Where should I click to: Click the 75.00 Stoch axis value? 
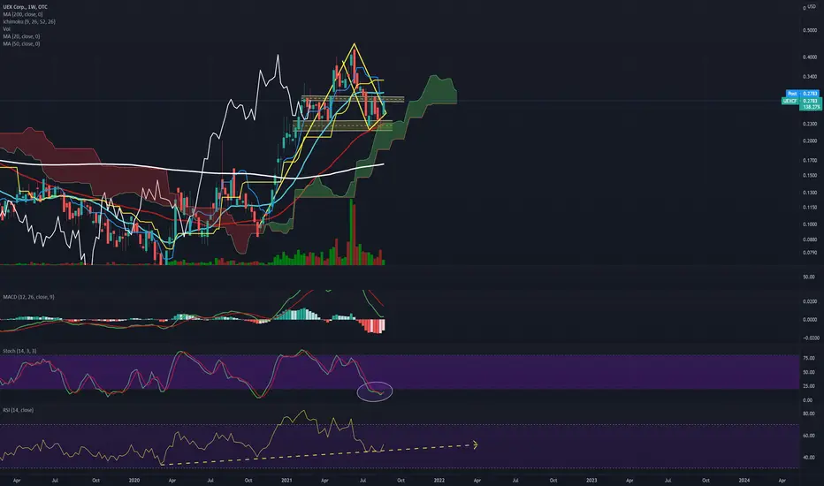coord(809,359)
